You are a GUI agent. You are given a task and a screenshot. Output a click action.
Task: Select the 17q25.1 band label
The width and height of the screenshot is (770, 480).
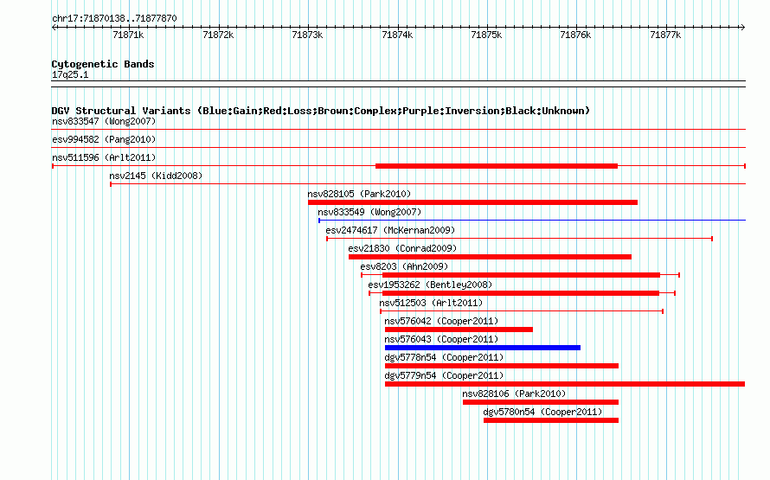point(70,74)
